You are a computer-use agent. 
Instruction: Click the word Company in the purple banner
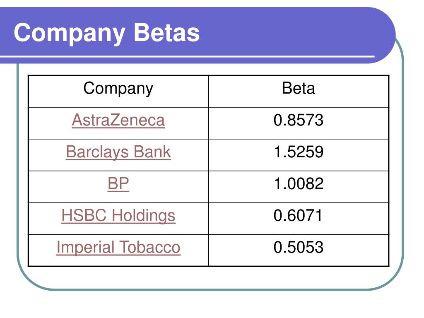70,34
